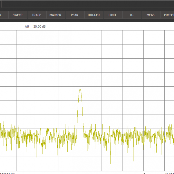Open the TRIGGER settings

tap(93, 15)
